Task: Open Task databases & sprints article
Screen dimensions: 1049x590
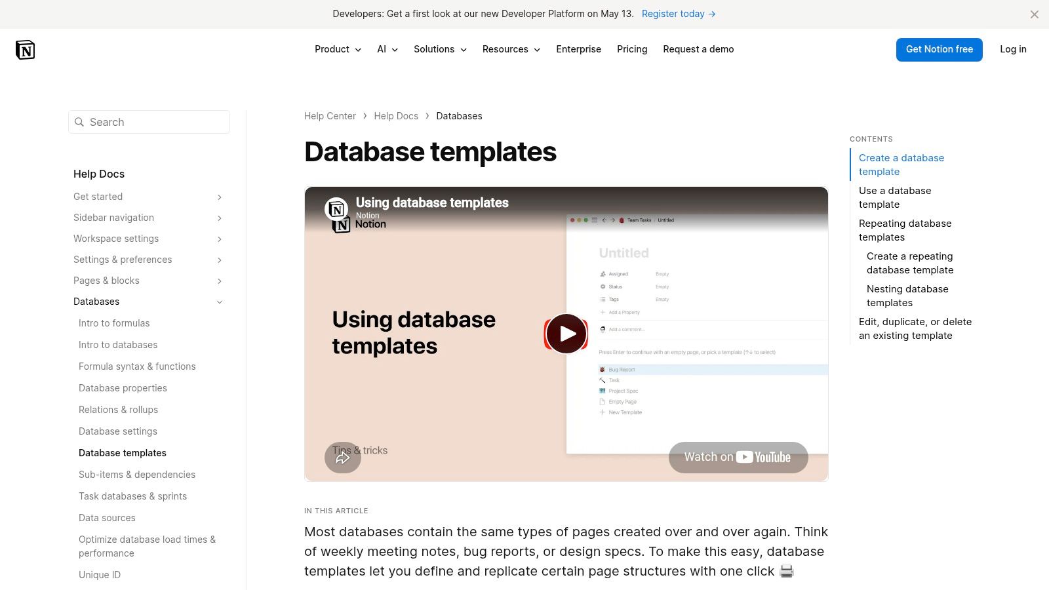Action: tap(132, 496)
